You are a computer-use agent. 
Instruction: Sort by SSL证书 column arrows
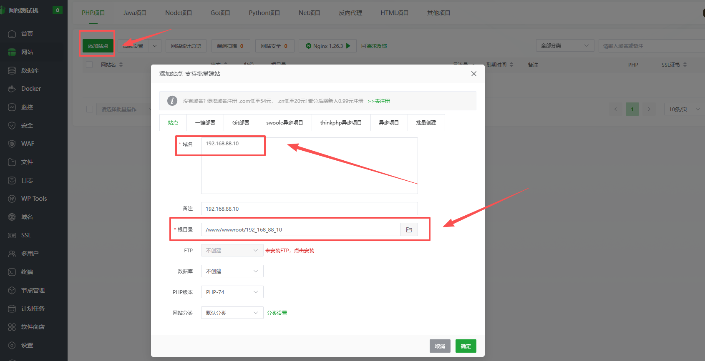point(685,65)
